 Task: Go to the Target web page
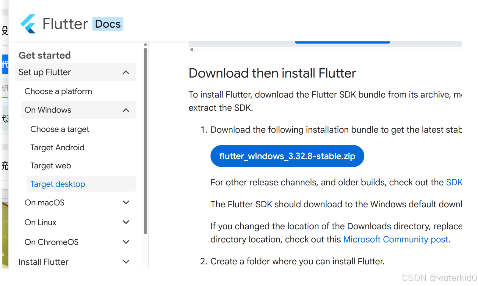(51, 166)
